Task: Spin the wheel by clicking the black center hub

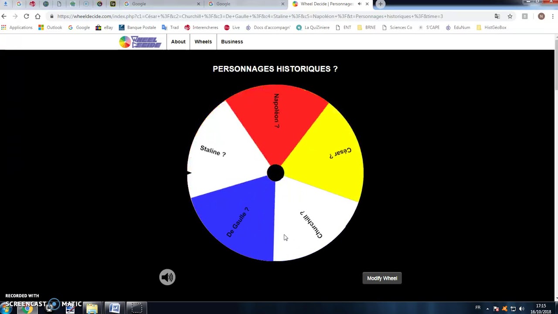Action: [x=275, y=173]
